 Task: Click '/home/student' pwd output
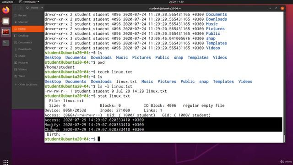[x=60, y=67]
